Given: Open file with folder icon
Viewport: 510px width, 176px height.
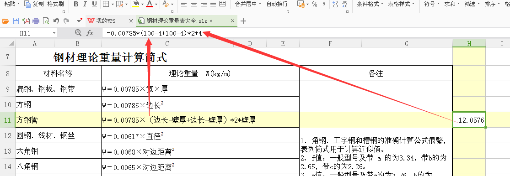Looking at the screenshot, I should (x=5, y=21).
